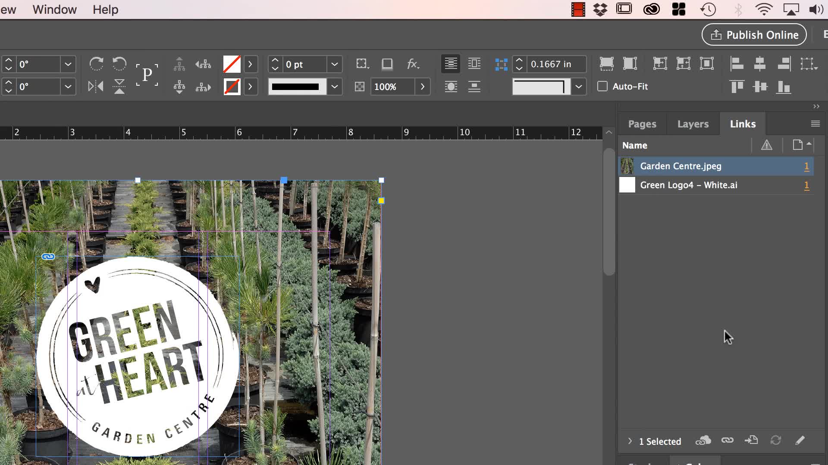828x465 pixels.
Task: Click the stroke style line preview
Action: (x=297, y=87)
